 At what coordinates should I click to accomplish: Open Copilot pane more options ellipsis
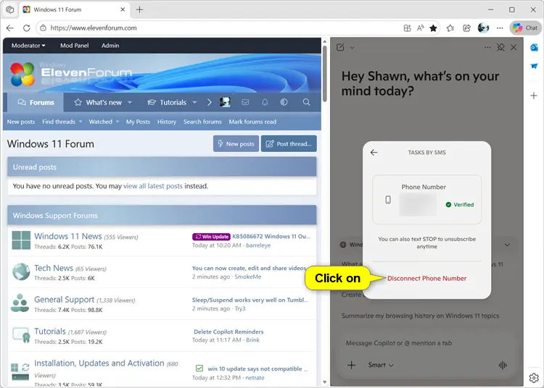487,48
